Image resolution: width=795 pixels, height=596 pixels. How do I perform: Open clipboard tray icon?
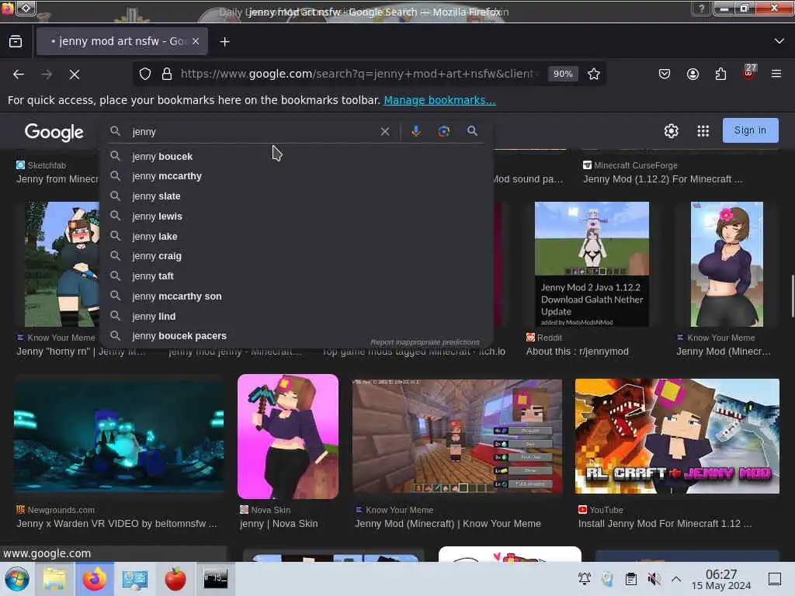630,579
